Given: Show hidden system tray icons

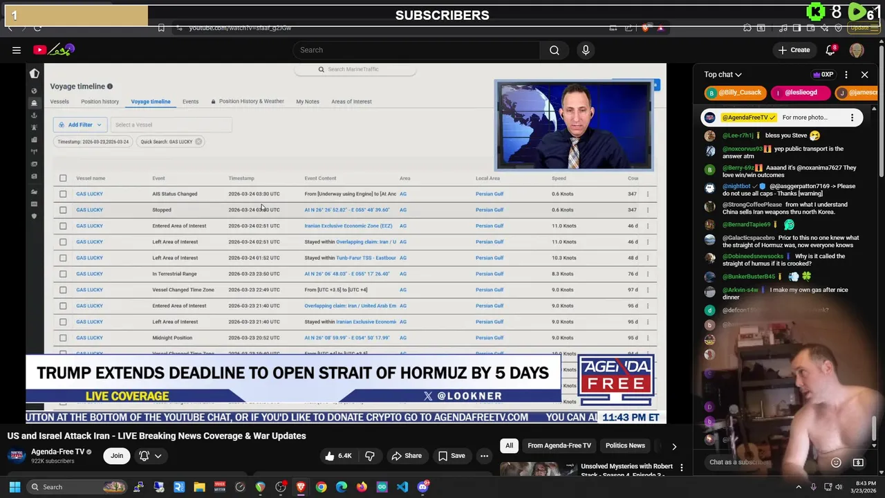Looking at the screenshot, I should (799, 487).
